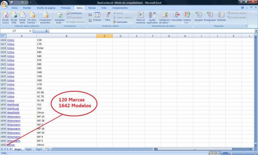This screenshot has height=155, width=258.
Task: Open the Name Box dropdown arrow
Action: (x=30, y=31)
